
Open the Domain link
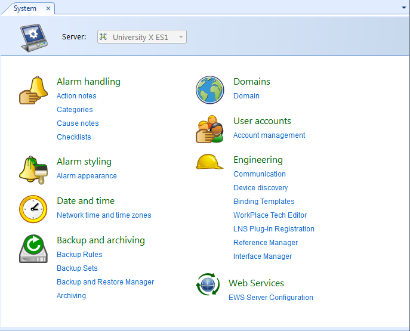[x=246, y=96]
